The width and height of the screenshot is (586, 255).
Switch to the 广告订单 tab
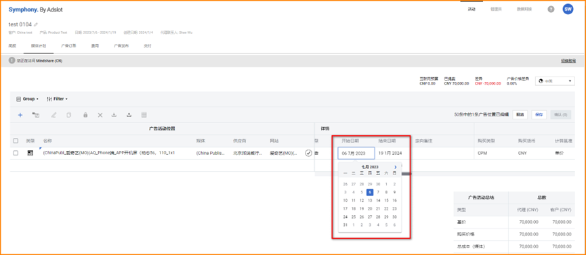tap(69, 46)
